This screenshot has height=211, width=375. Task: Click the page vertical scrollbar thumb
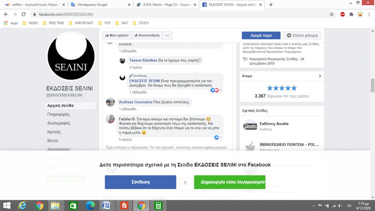(373, 85)
